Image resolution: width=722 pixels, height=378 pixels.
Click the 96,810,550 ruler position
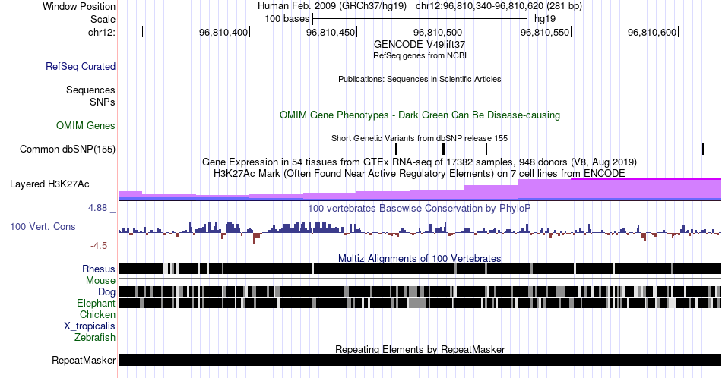(545, 32)
